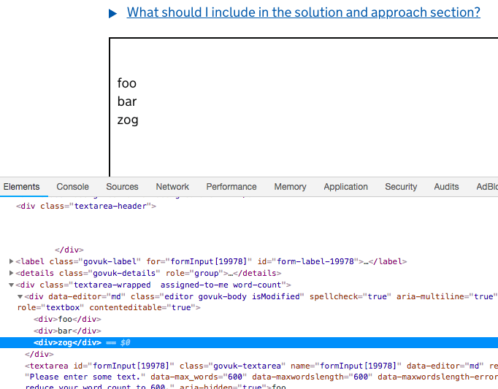Switch to the Security tab
498x389 pixels.
(401, 187)
